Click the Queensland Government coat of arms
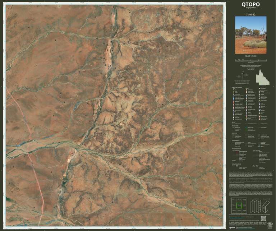 click(x=270, y=225)
